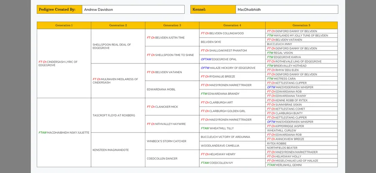
Task: Click MacDhaibhidh Nsky Juliette entry
Action: coord(64,132)
